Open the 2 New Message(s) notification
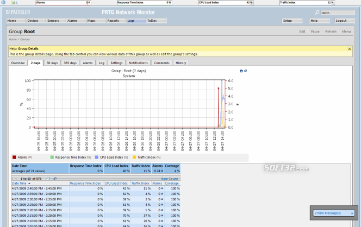 (328, 213)
